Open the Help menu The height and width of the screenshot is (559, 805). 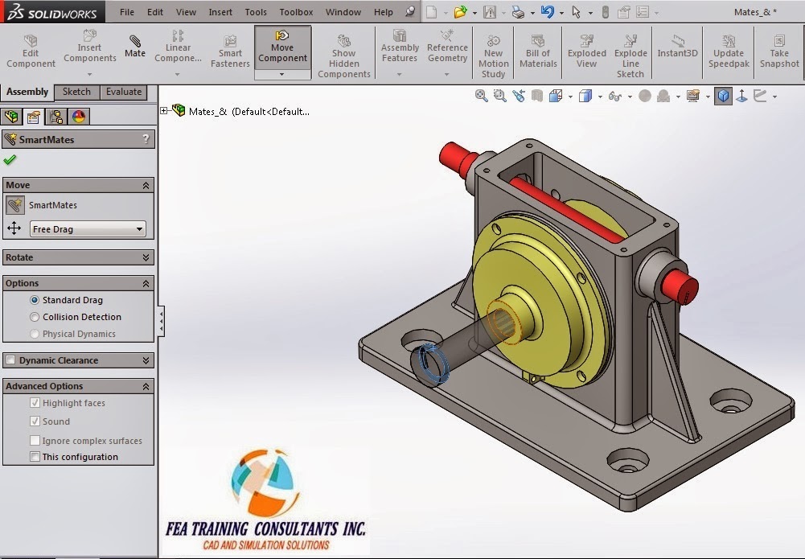pos(383,12)
